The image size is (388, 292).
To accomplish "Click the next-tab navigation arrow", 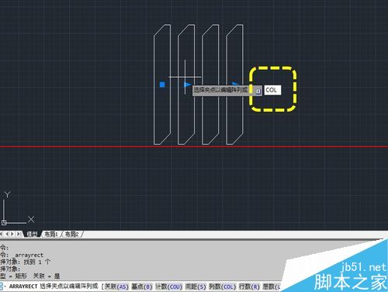I will pyautogui.click(x=12, y=234).
